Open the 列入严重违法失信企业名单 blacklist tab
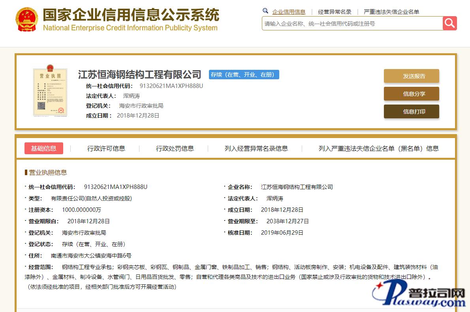 coord(378,148)
